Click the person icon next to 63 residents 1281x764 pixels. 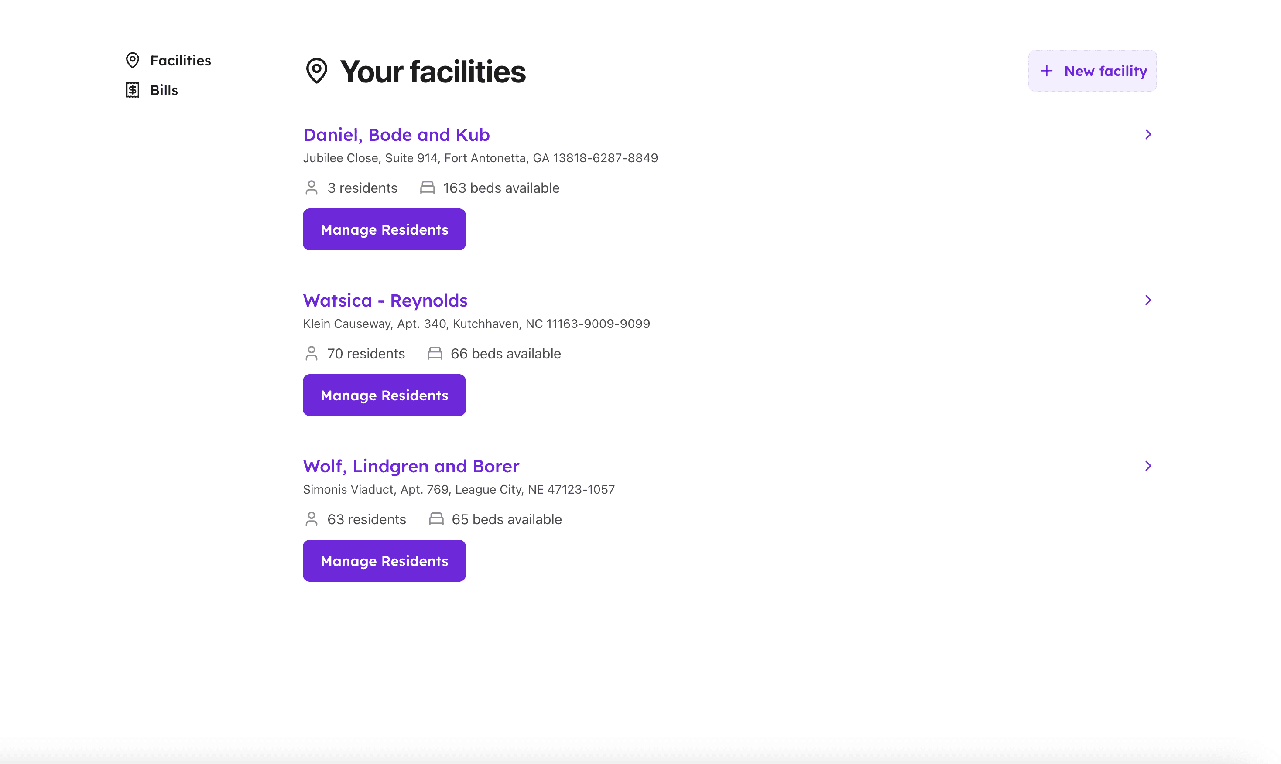(311, 519)
